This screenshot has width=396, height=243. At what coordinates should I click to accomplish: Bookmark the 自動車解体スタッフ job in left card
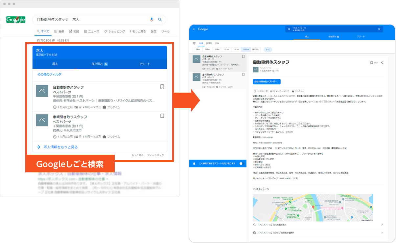[162, 87]
